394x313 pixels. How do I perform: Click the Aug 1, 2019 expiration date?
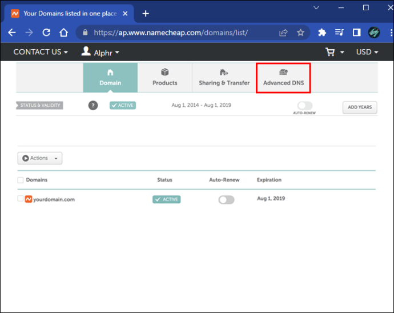(271, 198)
